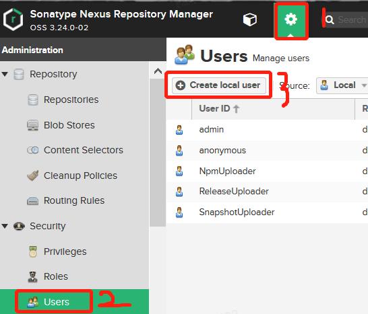This screenshot has height=314, width=368.
Task: Focus the Search input field
Action: click(x=352, y=20)
